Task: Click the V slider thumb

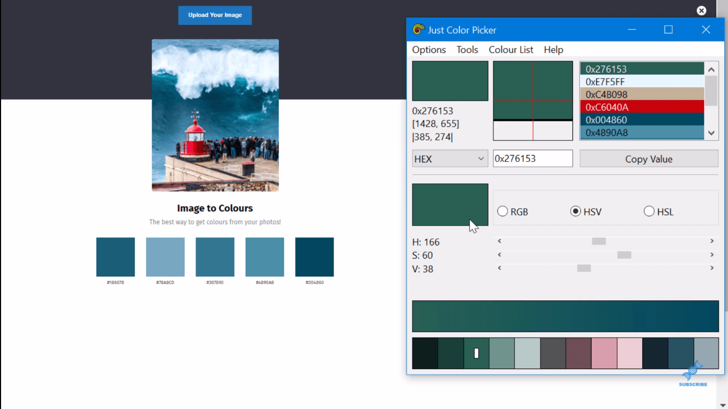Action: [584, 268]
